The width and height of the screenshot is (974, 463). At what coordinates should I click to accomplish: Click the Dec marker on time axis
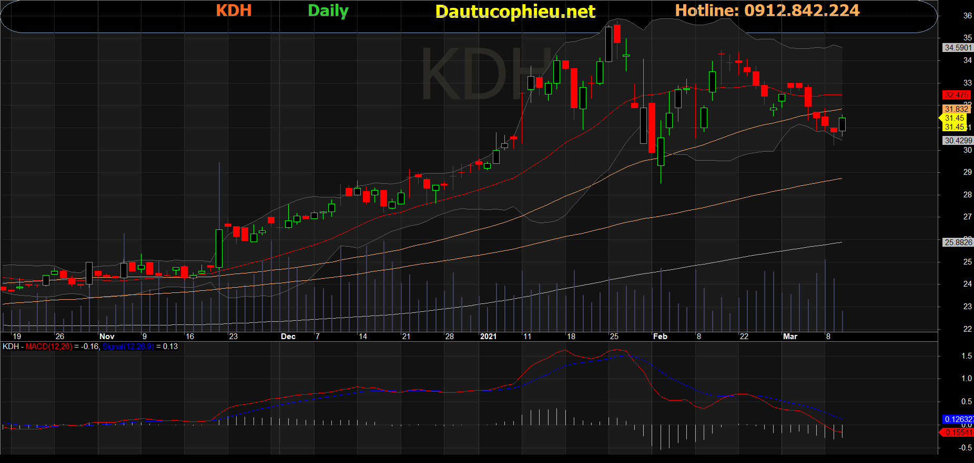coord(288,336)
